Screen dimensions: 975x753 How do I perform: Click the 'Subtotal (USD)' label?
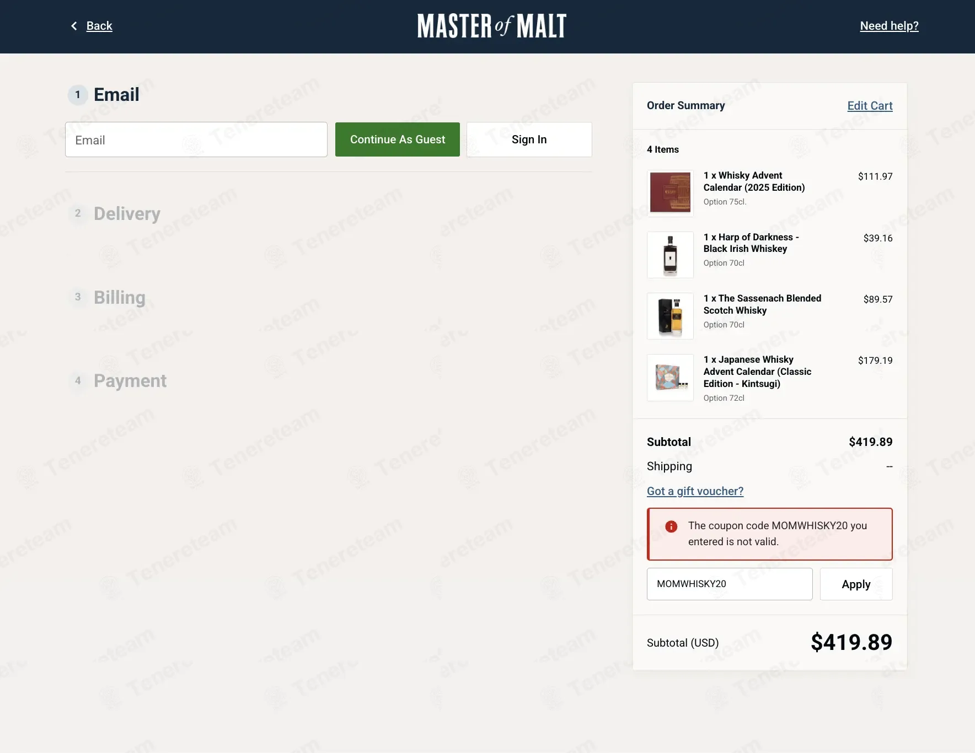pyautogui.click(x=683, y=643)
